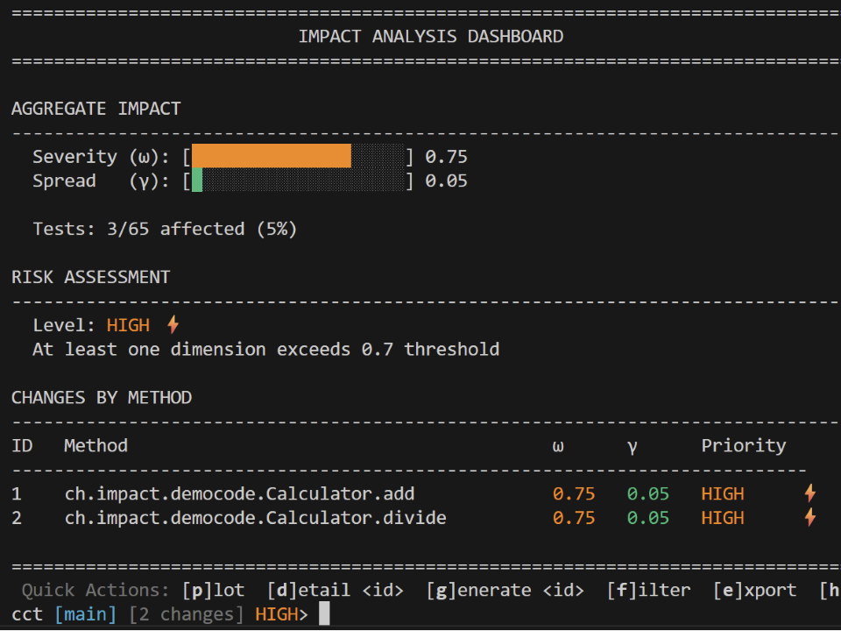Click the 'Severity (ω):' label
Image resolution: width=841 pixels, height=631 pixels.
(x=102, y=157)
